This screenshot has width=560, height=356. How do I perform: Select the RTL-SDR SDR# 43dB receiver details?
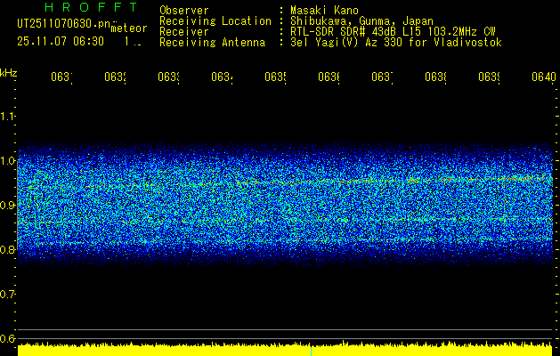[x=393, y=32]
